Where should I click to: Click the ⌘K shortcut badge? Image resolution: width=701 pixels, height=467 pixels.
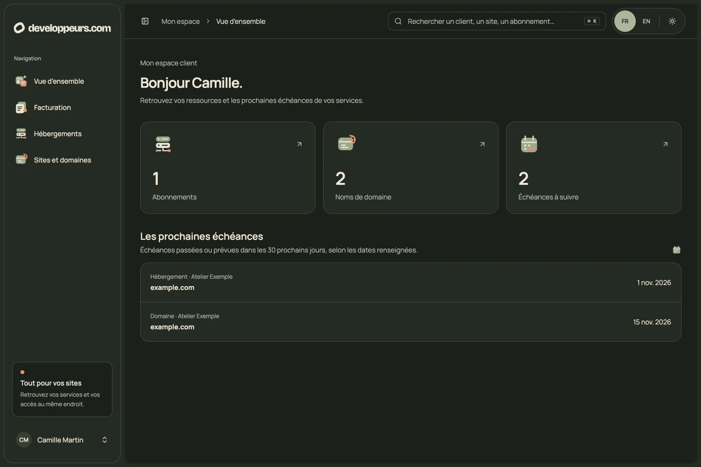[592, 21]
